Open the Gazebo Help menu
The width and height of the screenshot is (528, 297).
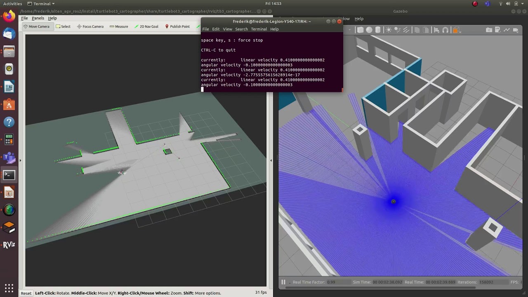click(359, 19)
